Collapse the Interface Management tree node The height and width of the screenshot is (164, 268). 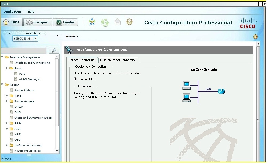[2, 57]
